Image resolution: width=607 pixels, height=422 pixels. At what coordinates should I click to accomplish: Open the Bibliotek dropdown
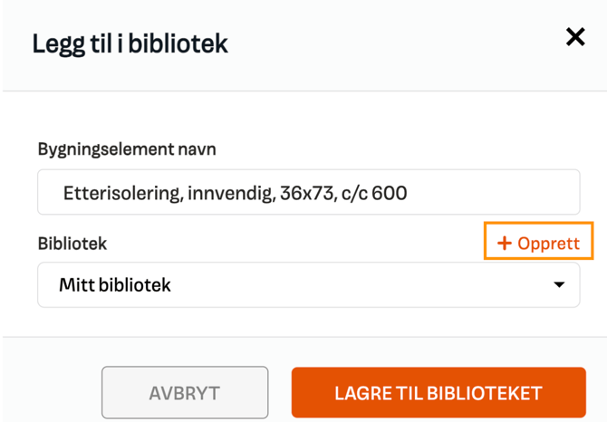click(x=308, y=285)
